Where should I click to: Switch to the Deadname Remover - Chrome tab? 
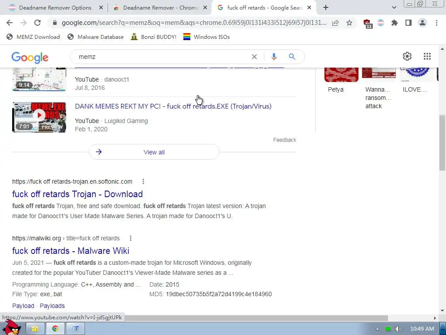point(161,8)
